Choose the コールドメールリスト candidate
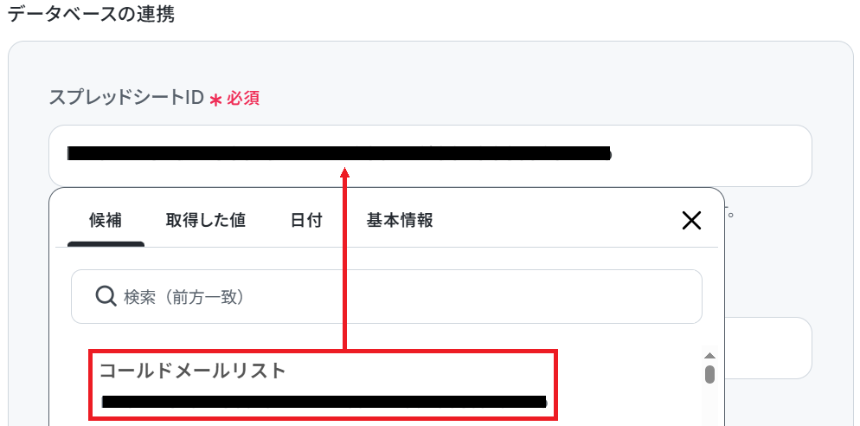Viewport: 860px width, 426px height. [x=324, y=385]
